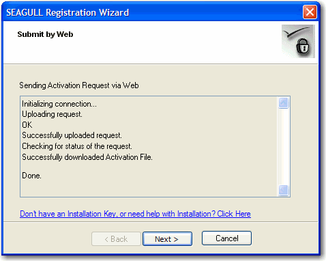Click the Next > button

(167, 238)
